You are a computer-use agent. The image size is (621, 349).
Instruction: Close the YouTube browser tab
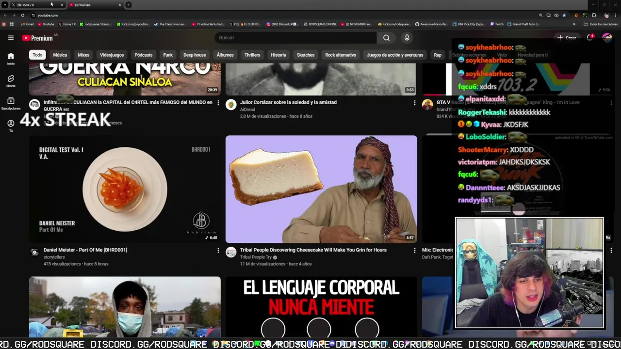(120, 5)
